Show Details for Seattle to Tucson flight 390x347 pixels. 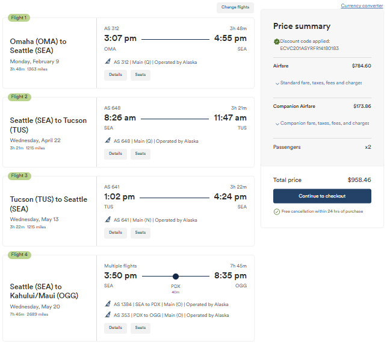coord(115,154)
